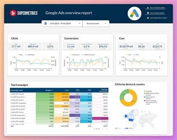Toggle Conversions series in chart legend

pos(74,55)
